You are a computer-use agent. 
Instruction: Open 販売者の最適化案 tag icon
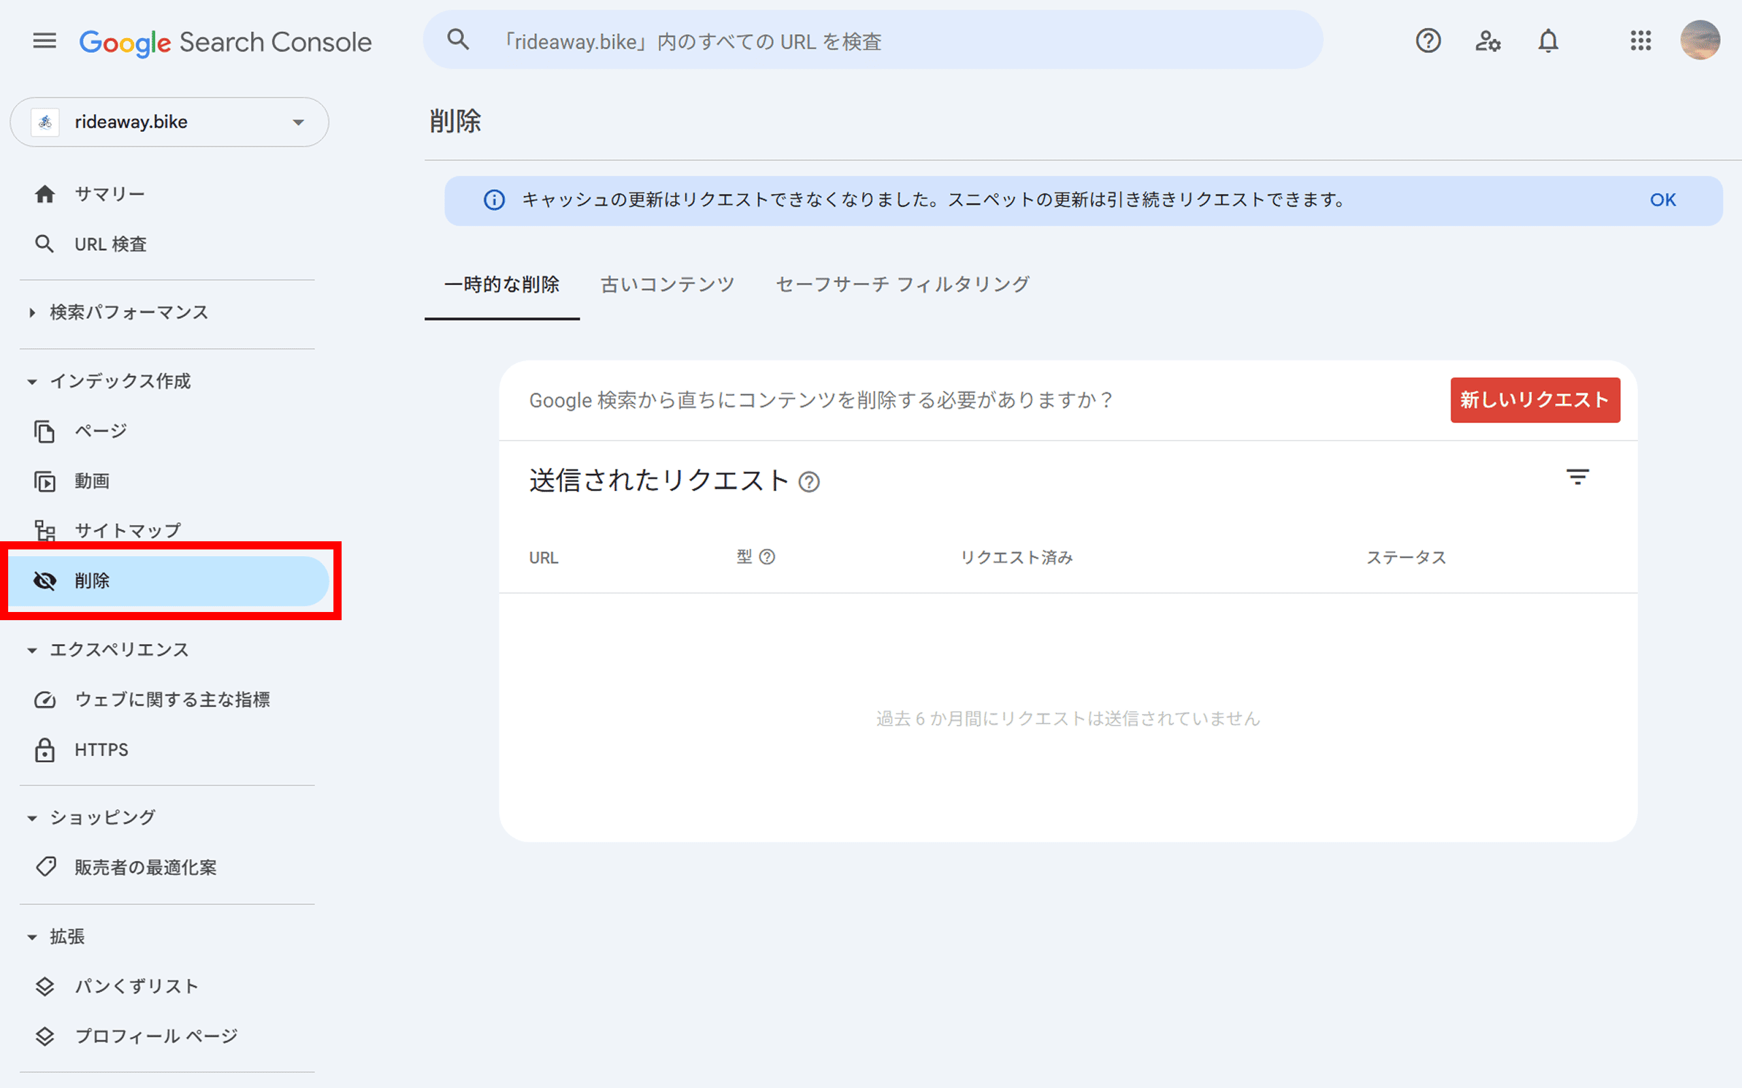point(45,868)
